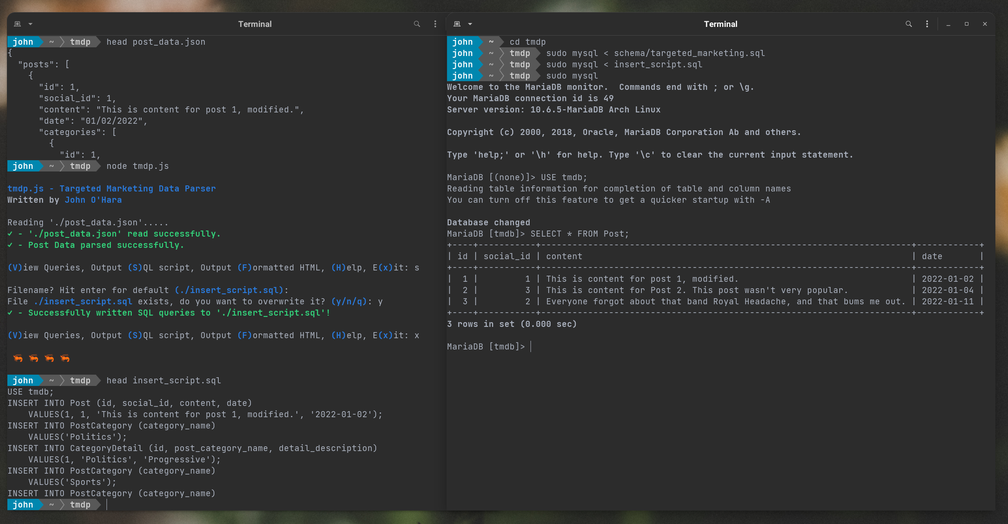Viewport: 1008px width, 524px height.
Task: Click the blue ./insert_script.sql default filename
Action: click(229, 290)
